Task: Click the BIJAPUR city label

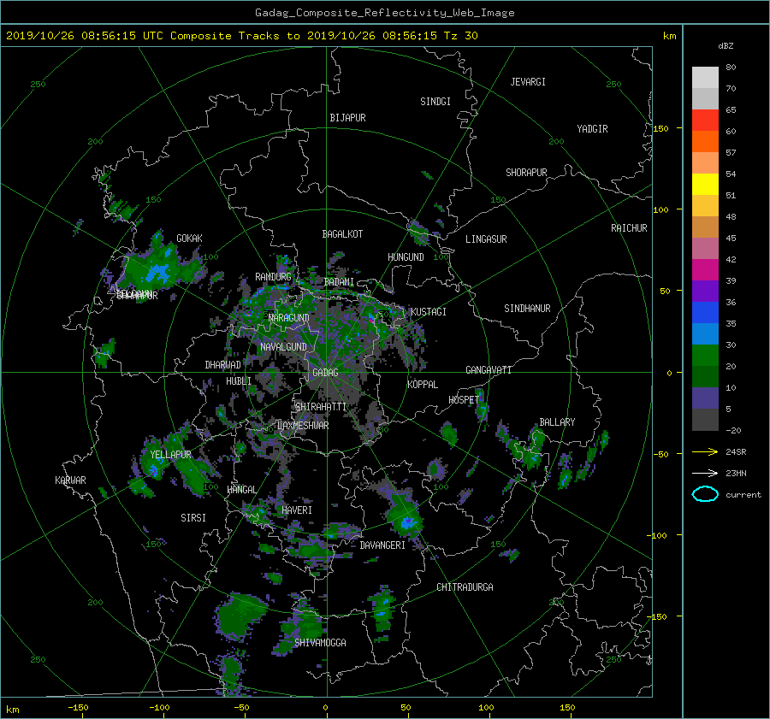Action: [x=347, y=118]
